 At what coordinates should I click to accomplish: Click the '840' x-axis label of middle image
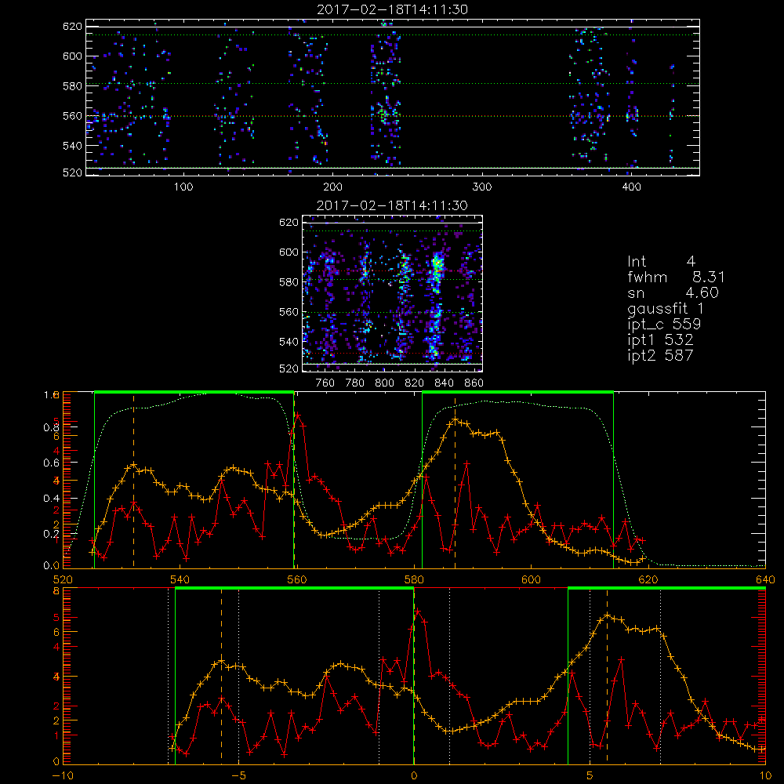(x=444, y=383)
